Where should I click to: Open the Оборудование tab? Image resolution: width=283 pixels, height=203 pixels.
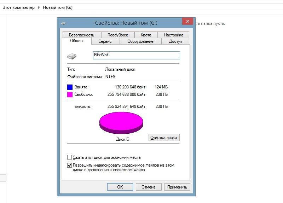(140, 41)
